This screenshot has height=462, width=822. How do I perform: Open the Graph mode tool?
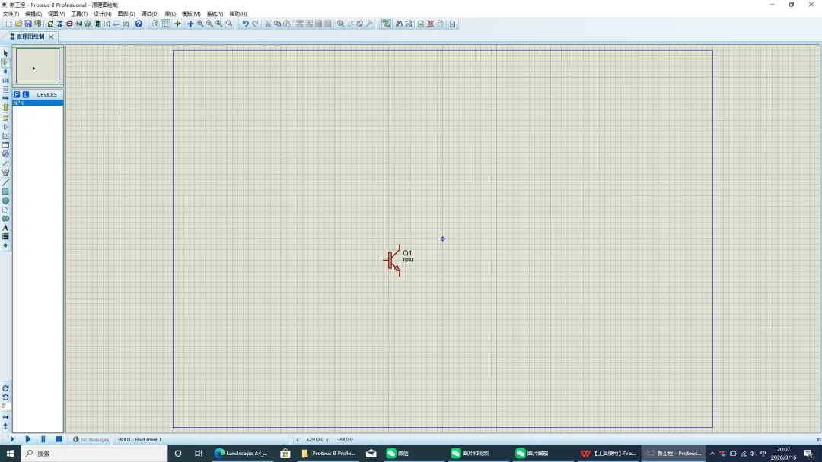pos(6,136)
